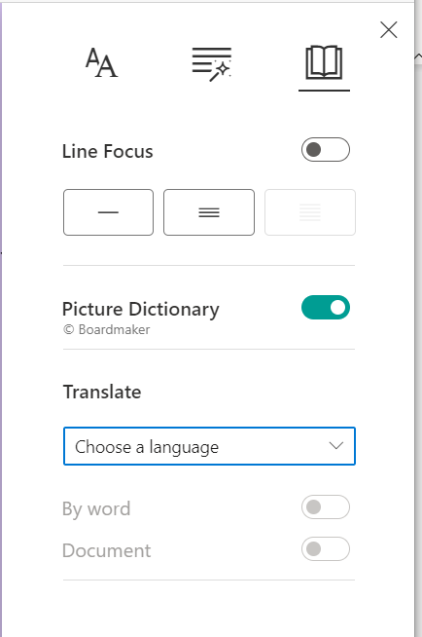
Task: Open the Text Preferences tab icon
Action: [101, 62]
